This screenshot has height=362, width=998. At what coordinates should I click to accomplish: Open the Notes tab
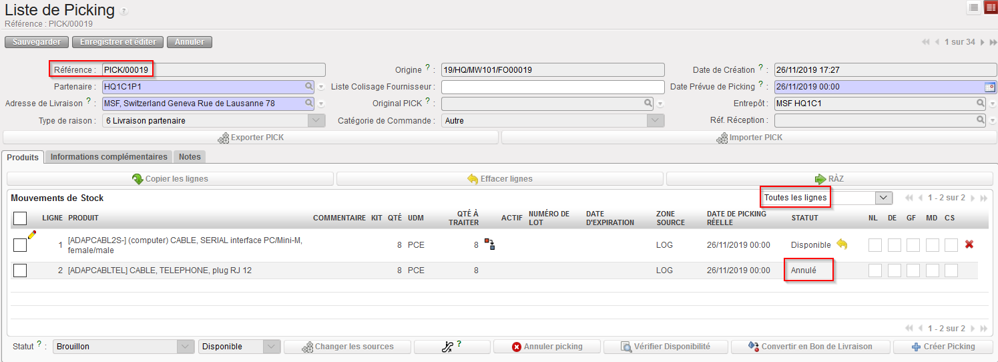pos(190,157)
